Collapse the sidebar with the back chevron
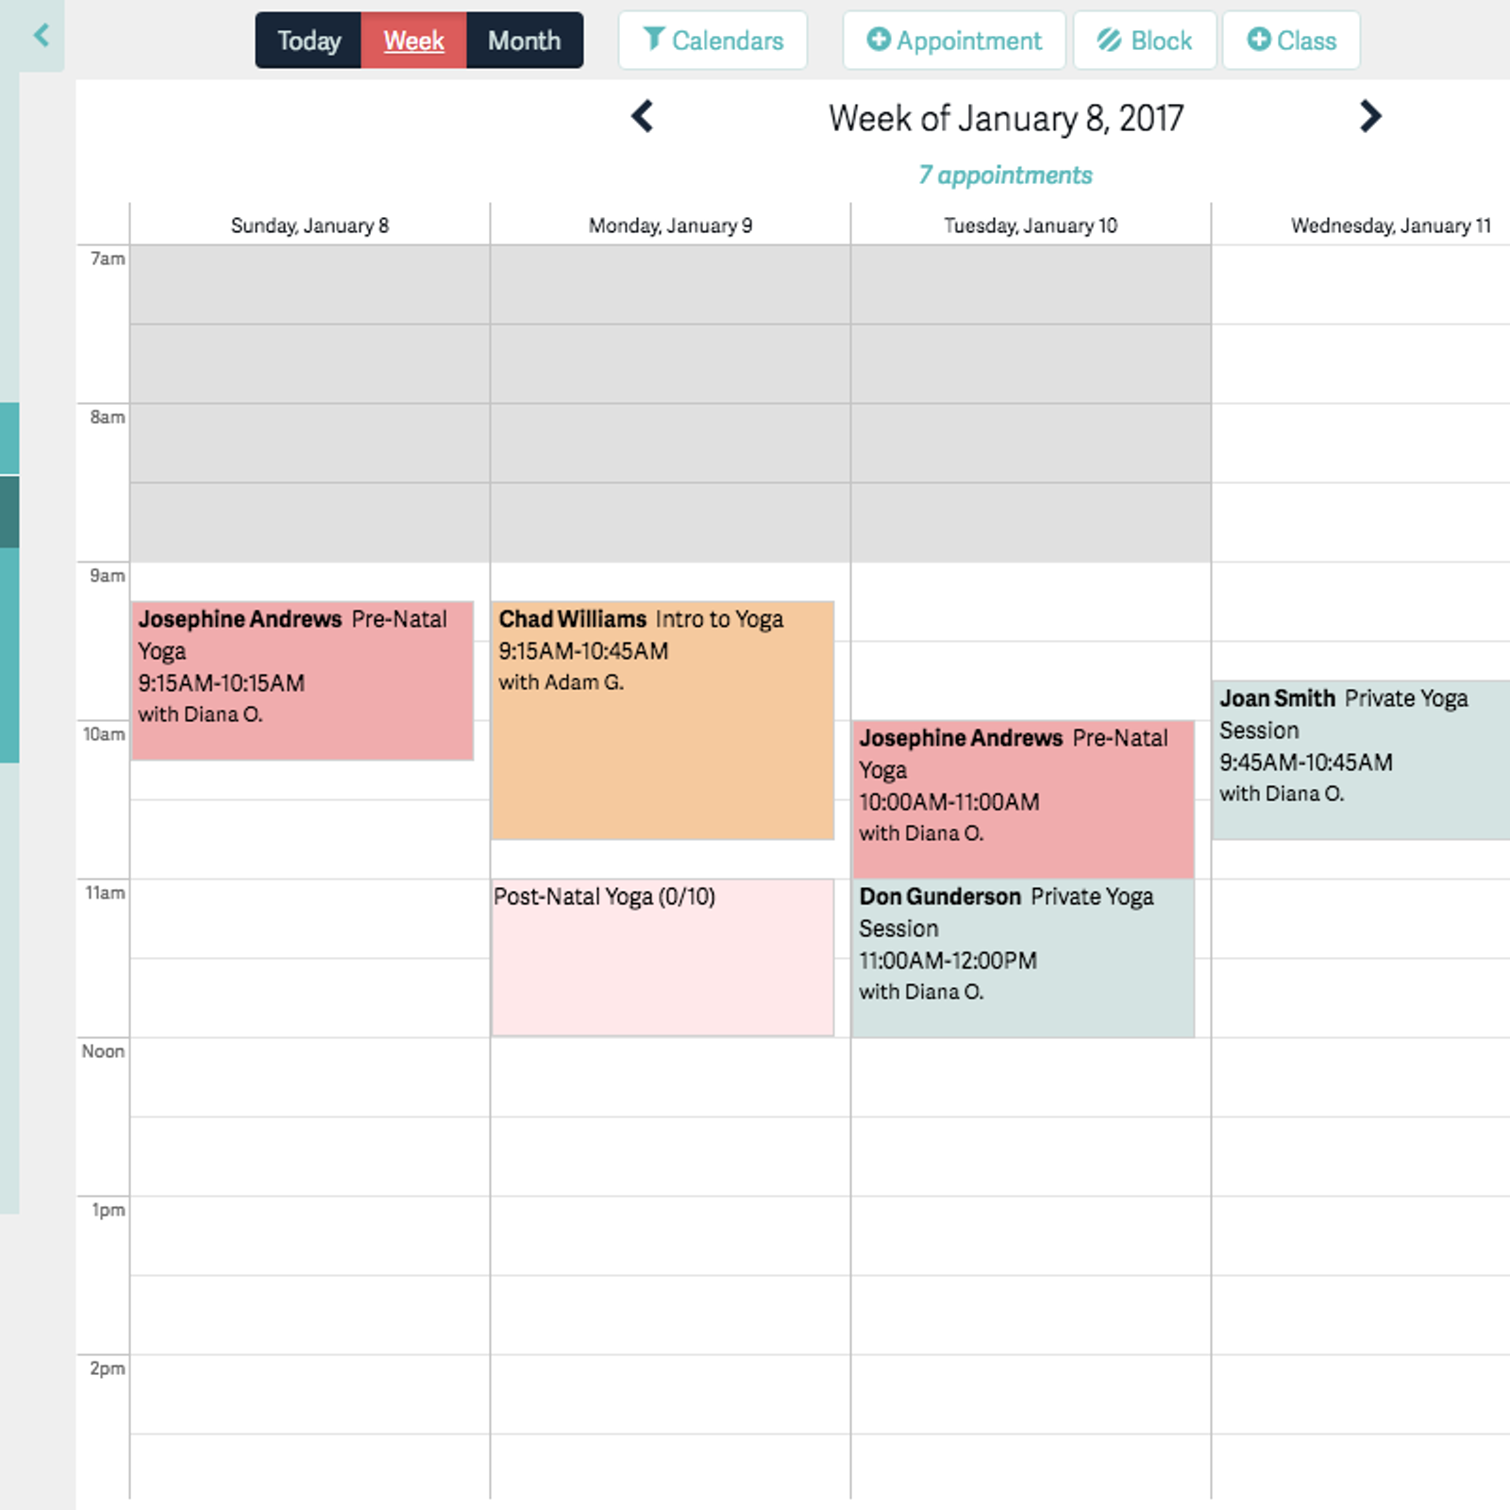The image size is (1510, 1510). click(41, 36)
